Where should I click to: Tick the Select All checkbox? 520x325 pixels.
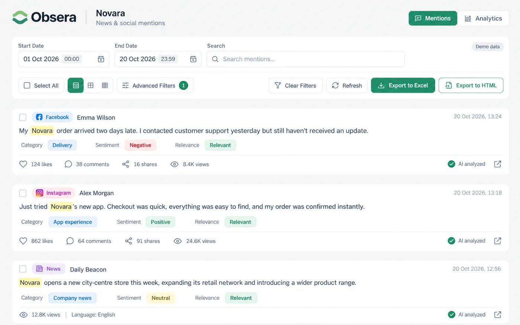27,85
